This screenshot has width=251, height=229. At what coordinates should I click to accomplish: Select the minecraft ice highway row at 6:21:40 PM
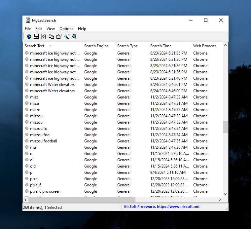(x=123, y=78)
